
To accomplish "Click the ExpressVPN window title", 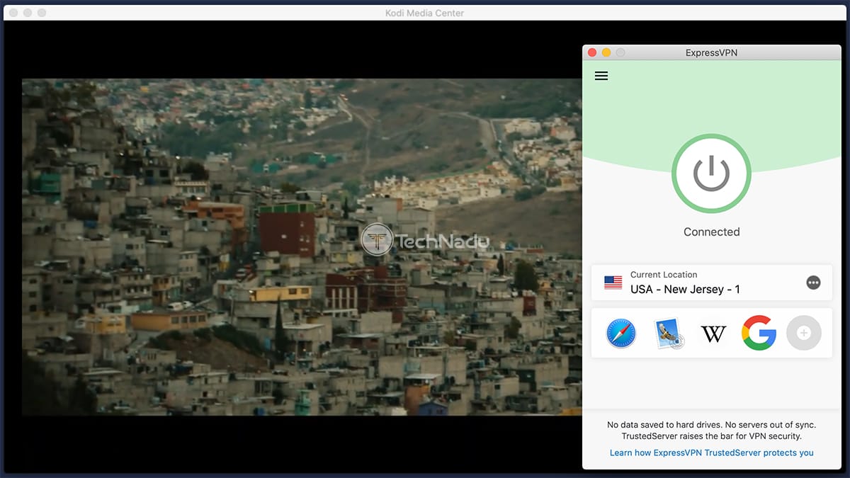I will 711,52.
